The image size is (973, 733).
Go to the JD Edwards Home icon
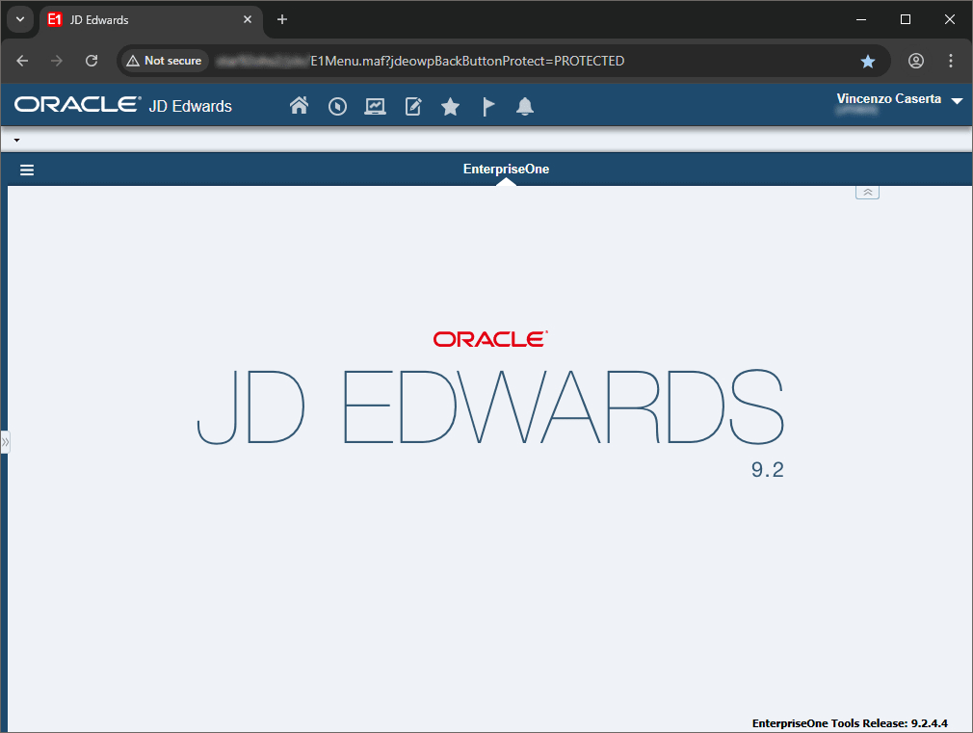click(x=299, y=106)
